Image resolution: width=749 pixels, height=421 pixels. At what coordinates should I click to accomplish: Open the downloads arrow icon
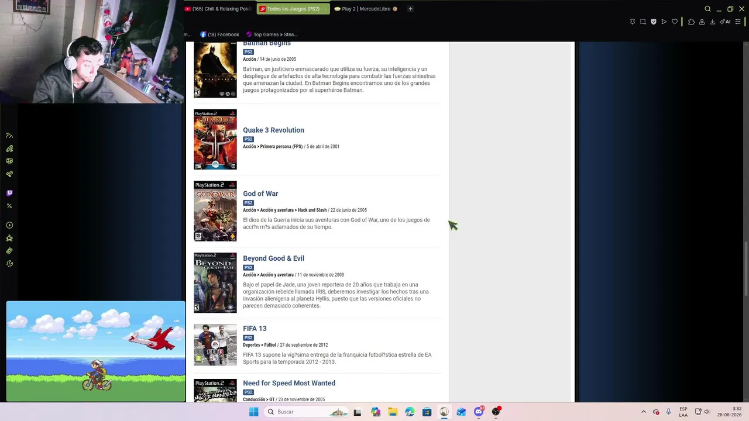(x=712, y=22)
